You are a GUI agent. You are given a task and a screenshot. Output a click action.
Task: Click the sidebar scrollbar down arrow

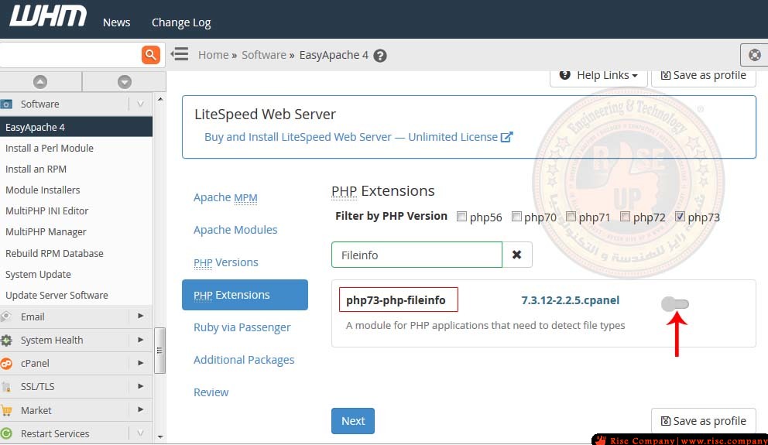pyautogui.click(x=160, y=436)
